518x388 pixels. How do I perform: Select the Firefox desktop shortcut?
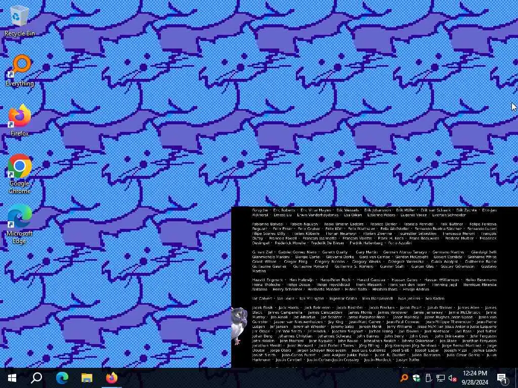[x=20, y=121]
